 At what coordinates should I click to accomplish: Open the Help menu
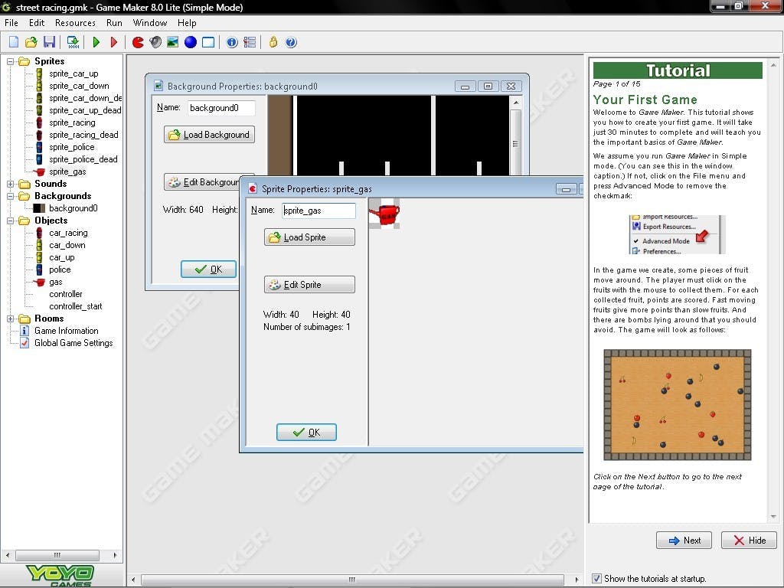tap(187, 23)
